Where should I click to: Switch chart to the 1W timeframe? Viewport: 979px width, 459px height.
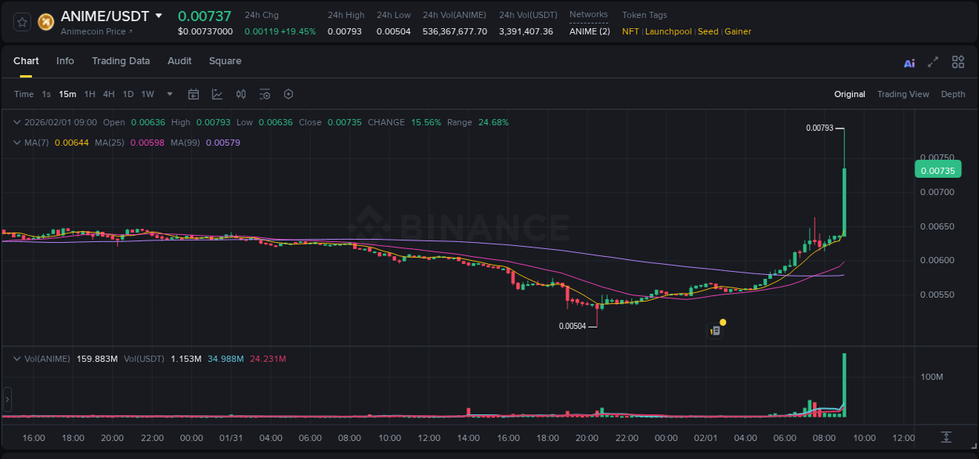click(x=147, y=94)
